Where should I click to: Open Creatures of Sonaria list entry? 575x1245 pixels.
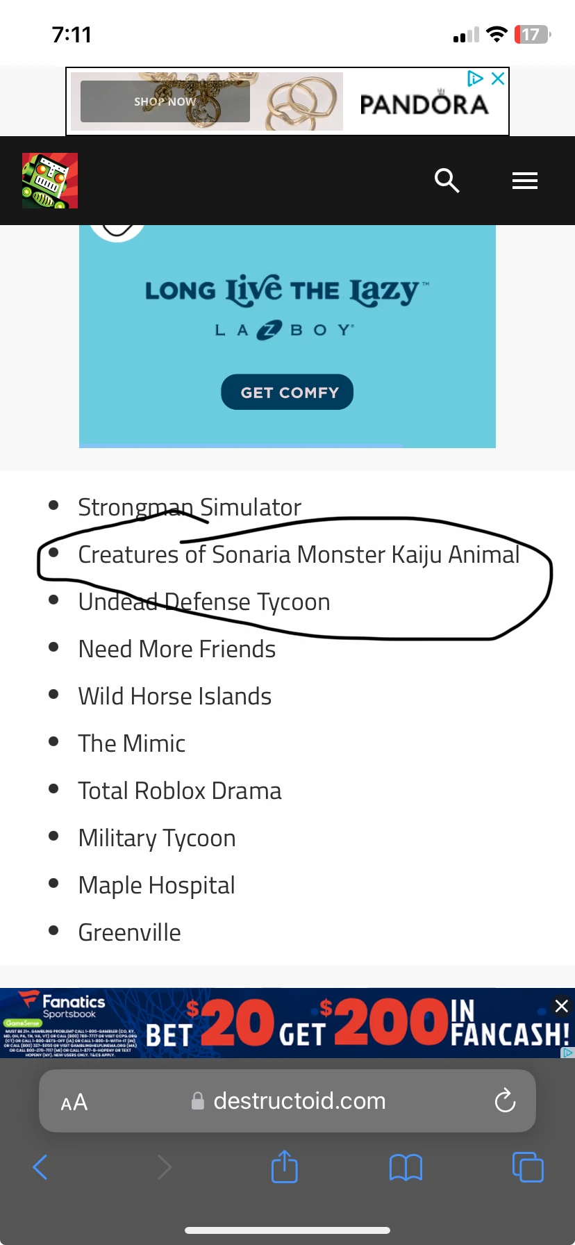pyautogui.click(x=299, y=554)
